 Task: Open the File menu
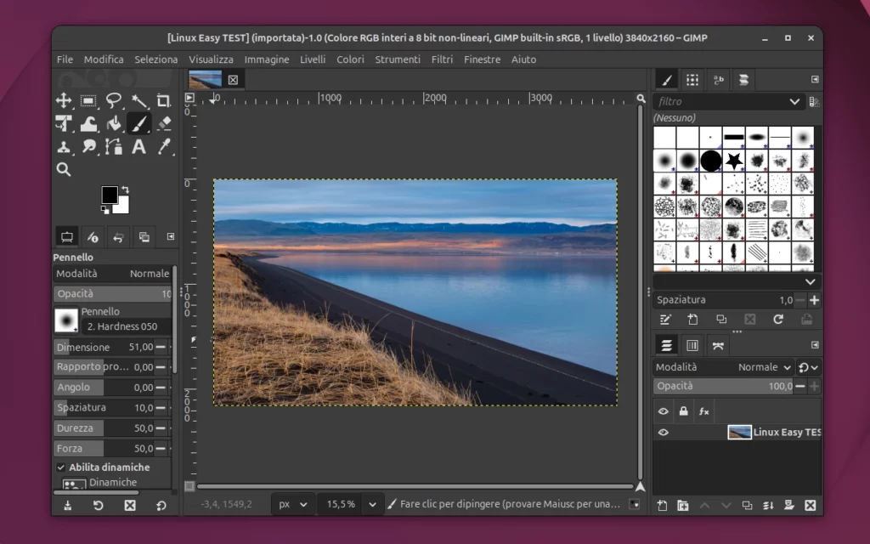pos(65,59)
